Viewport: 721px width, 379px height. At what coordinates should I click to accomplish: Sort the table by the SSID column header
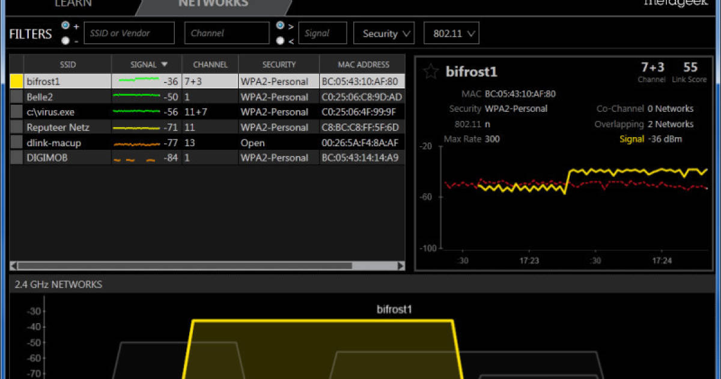67,64
